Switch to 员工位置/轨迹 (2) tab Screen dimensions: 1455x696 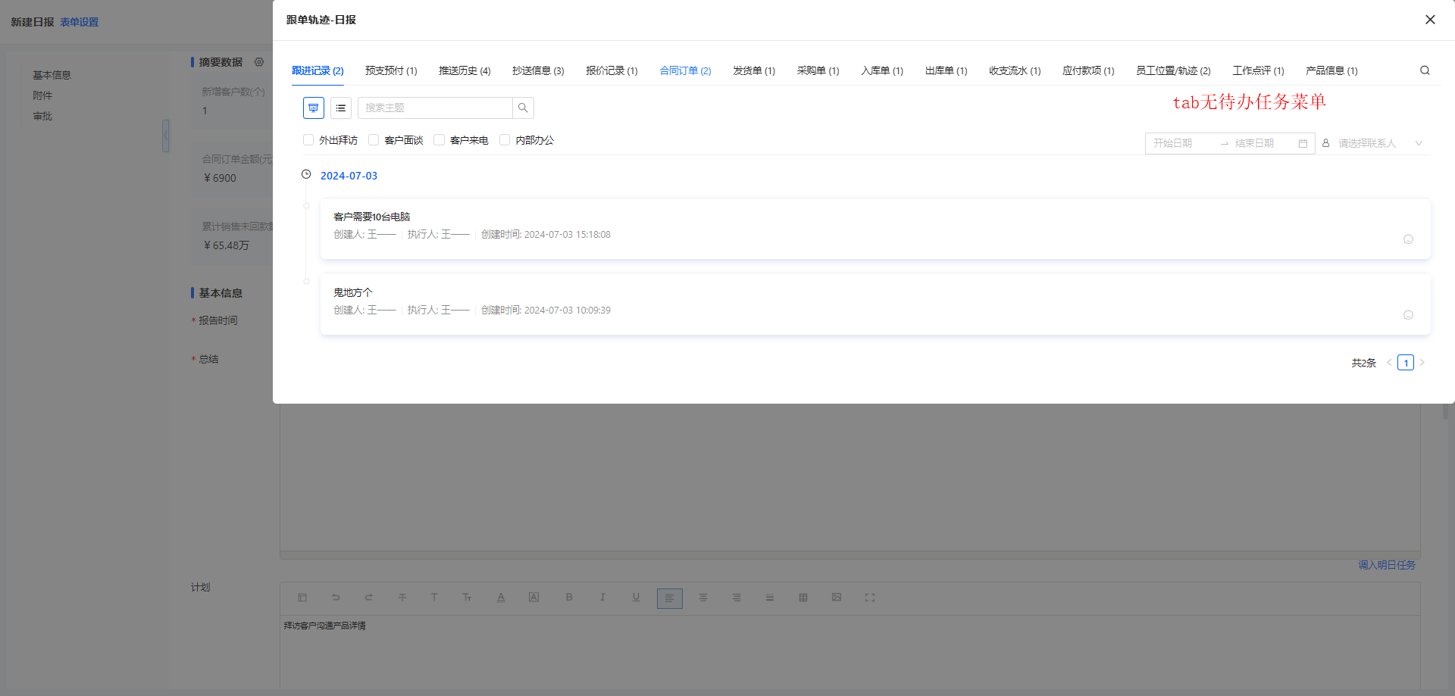coord(1173,71)
